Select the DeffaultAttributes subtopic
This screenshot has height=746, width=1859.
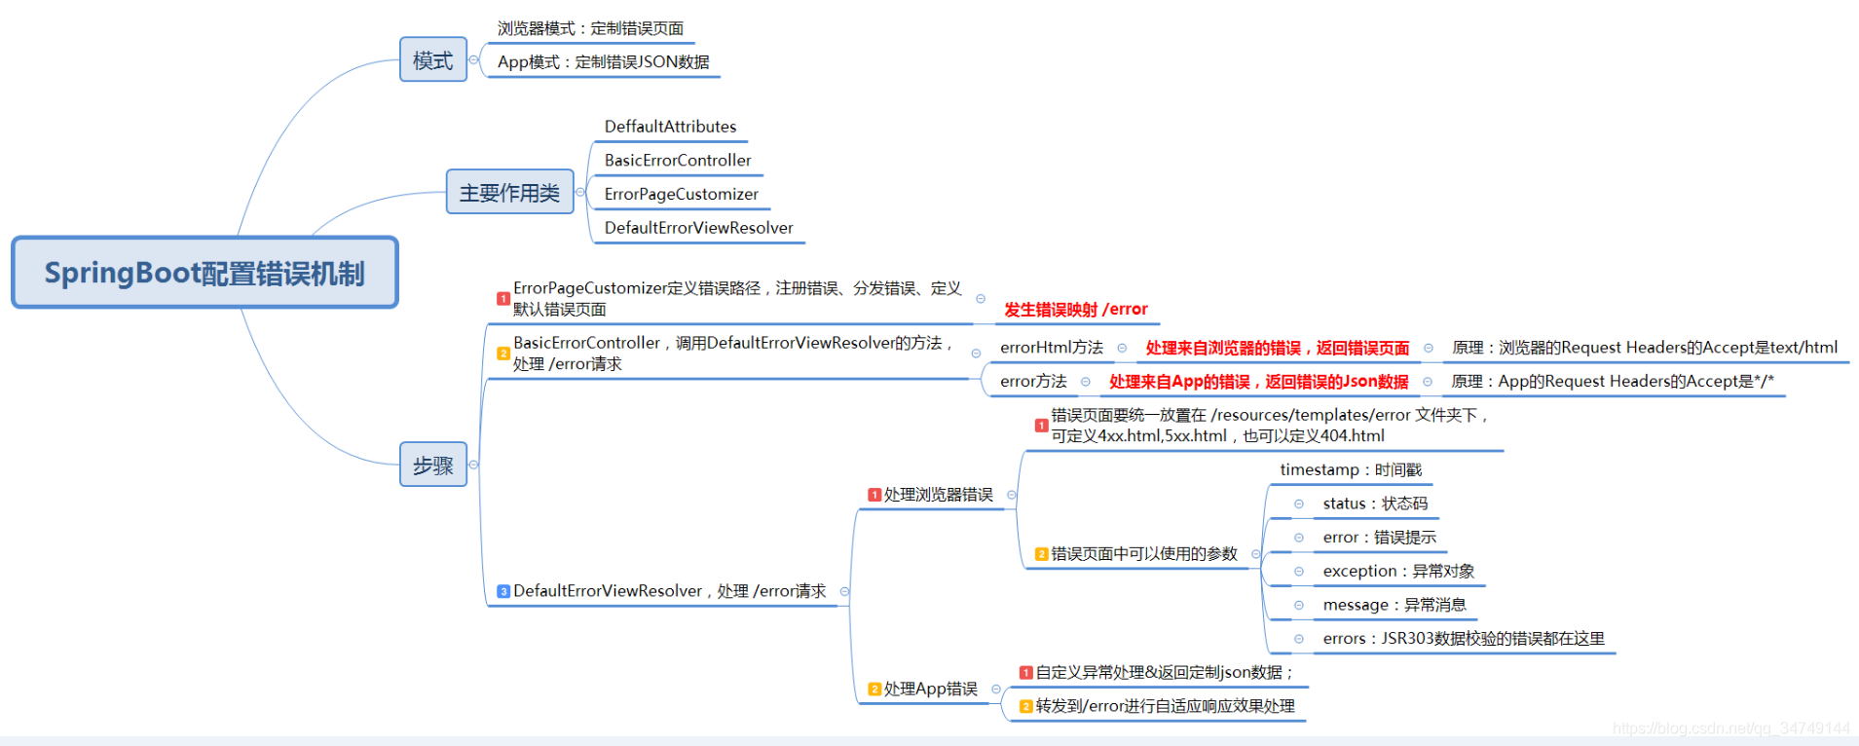(x=670, y=127)
